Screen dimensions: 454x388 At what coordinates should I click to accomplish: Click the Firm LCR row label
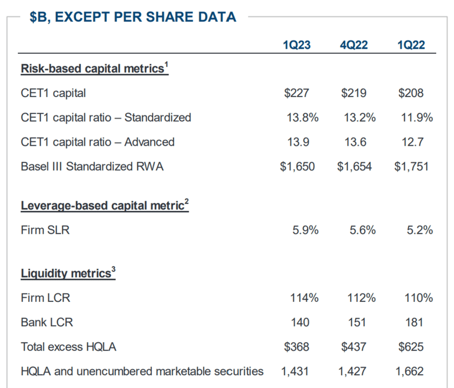click(x=45, y=297)
